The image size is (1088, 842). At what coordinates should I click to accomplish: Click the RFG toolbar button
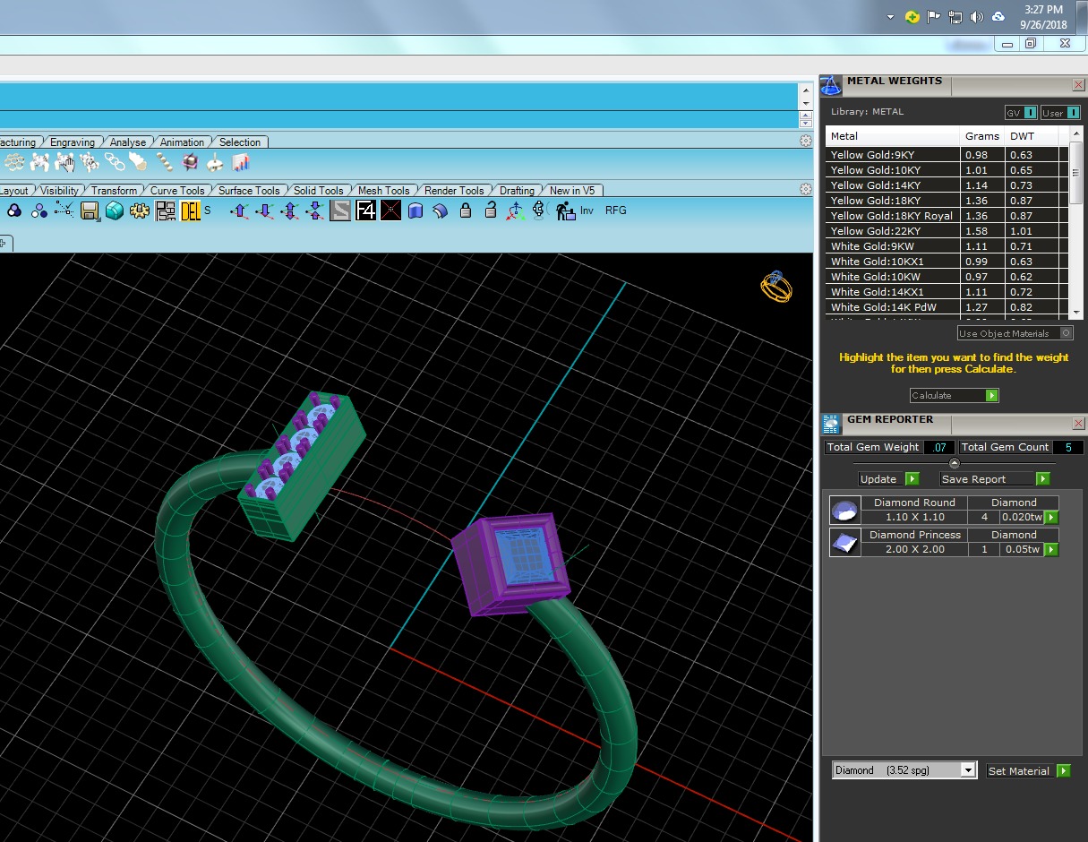[616, 210]
